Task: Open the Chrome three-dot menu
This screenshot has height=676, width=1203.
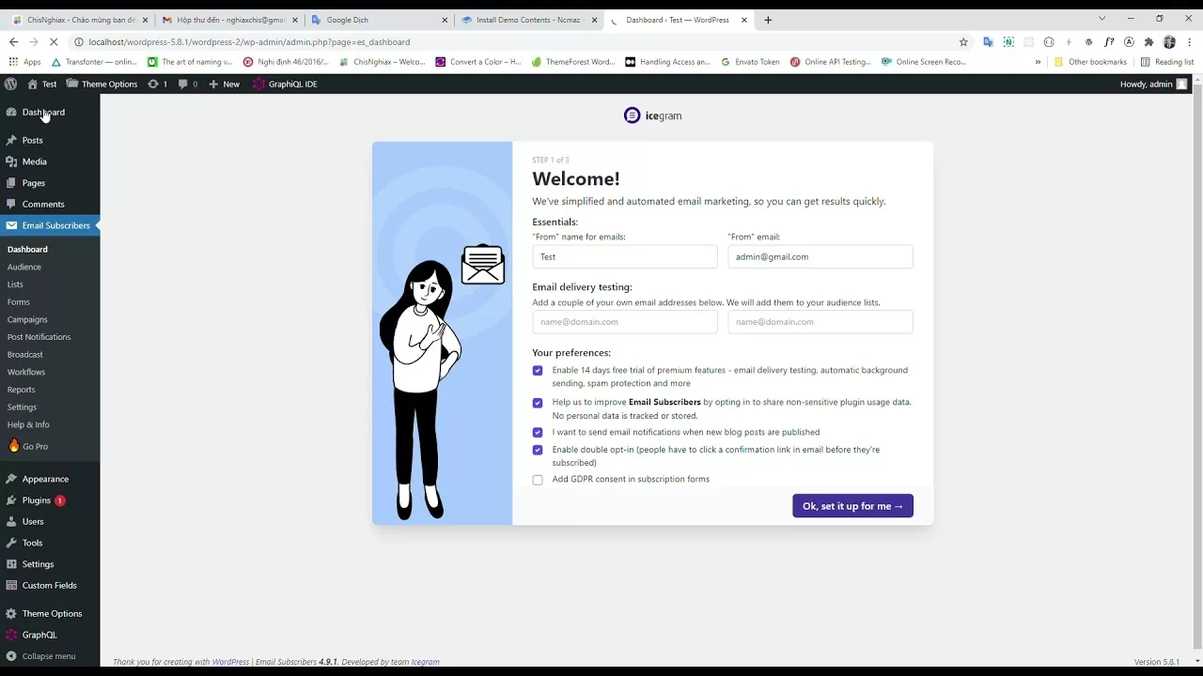Action: [1190, 41]
